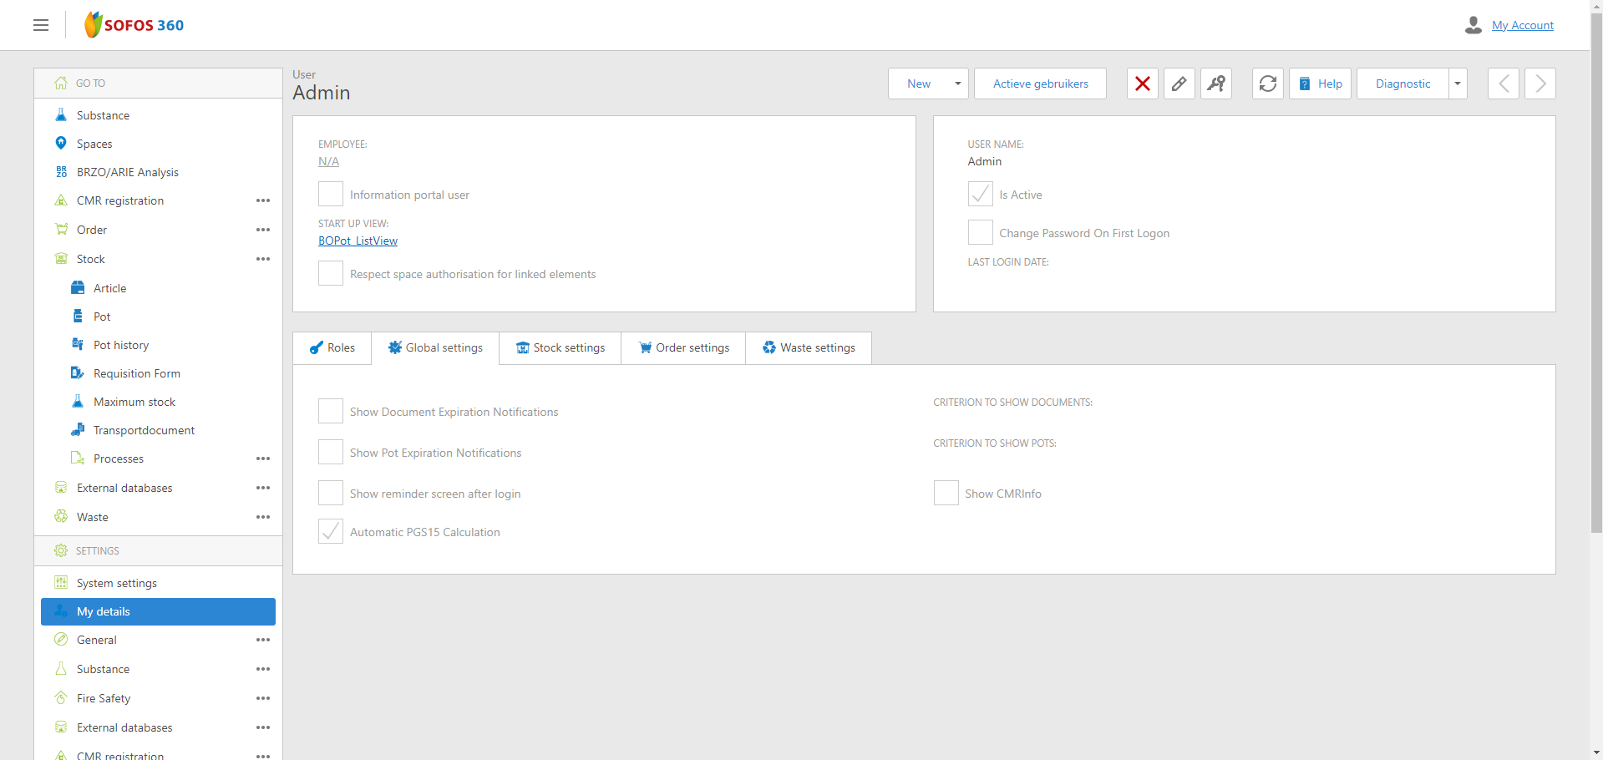
Task: Click the red X delete icon
Action: (x=1142, y=84)
